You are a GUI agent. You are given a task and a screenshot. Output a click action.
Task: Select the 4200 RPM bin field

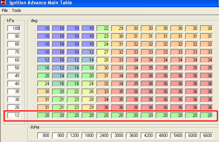pos(147,135)
